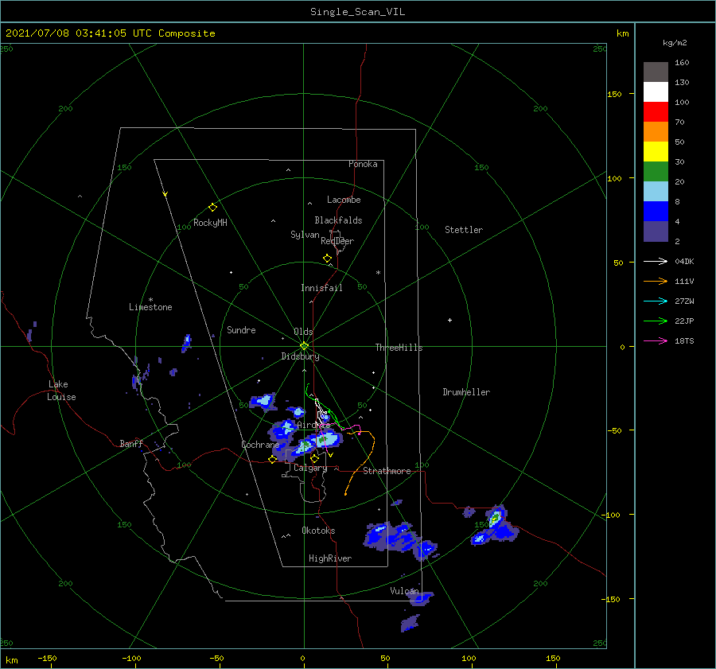Select the blue 8 color swatch
Screen dimensions: 716x669
click(656, 211)
